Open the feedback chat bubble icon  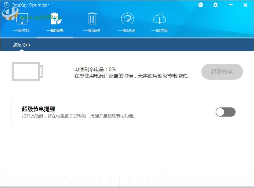point(201,5)
